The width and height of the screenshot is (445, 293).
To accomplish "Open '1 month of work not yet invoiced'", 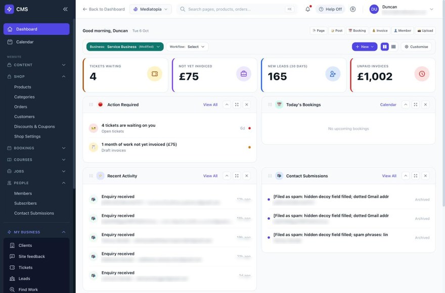I will tap(170, 147).
